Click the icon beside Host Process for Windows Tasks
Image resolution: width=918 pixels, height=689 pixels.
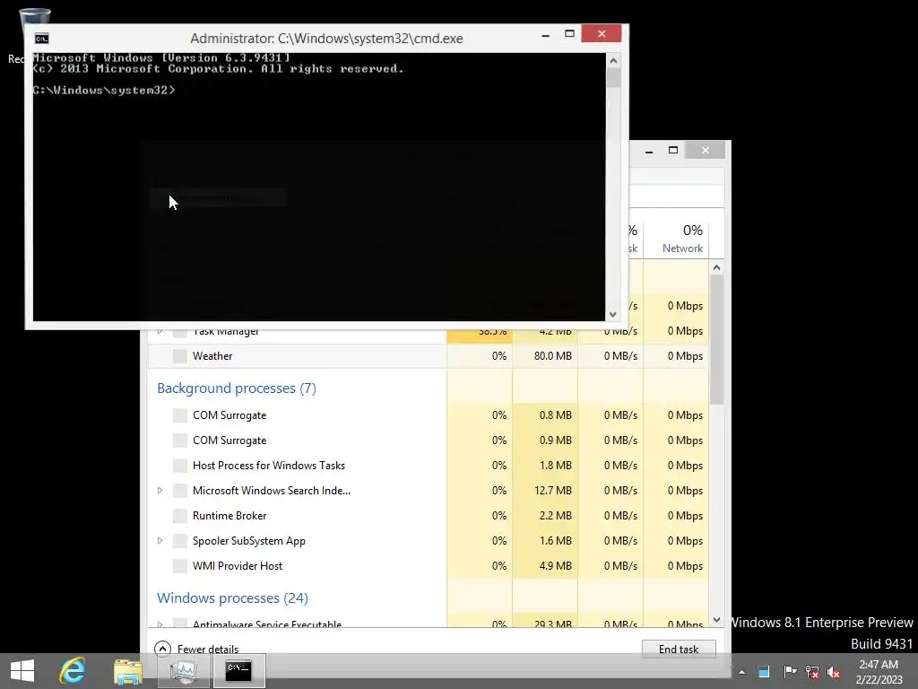179,466
